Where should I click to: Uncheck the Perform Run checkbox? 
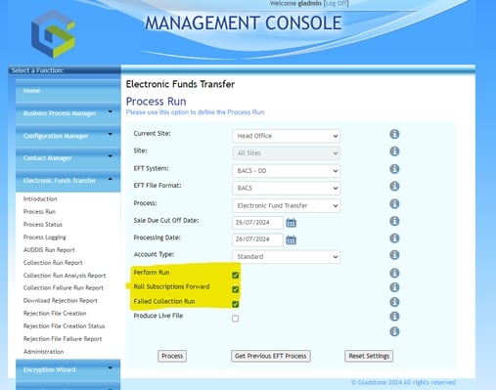point(235,276)
